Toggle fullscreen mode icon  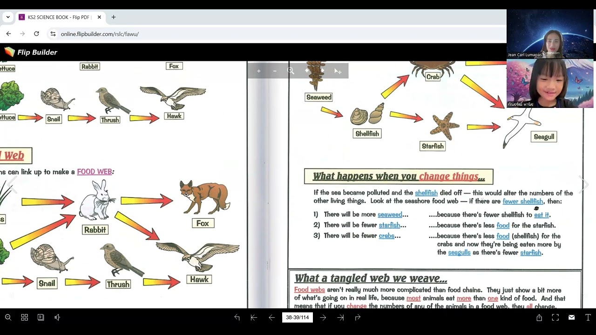click(x=555, y=317)
